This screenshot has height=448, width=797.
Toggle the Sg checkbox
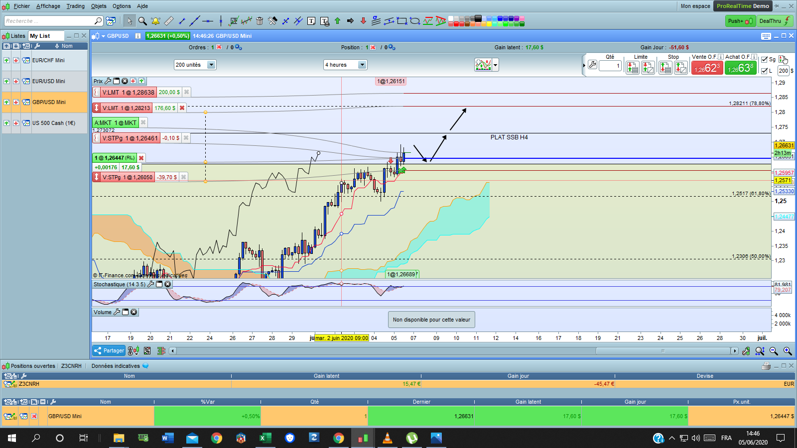[x=765, y=59]
